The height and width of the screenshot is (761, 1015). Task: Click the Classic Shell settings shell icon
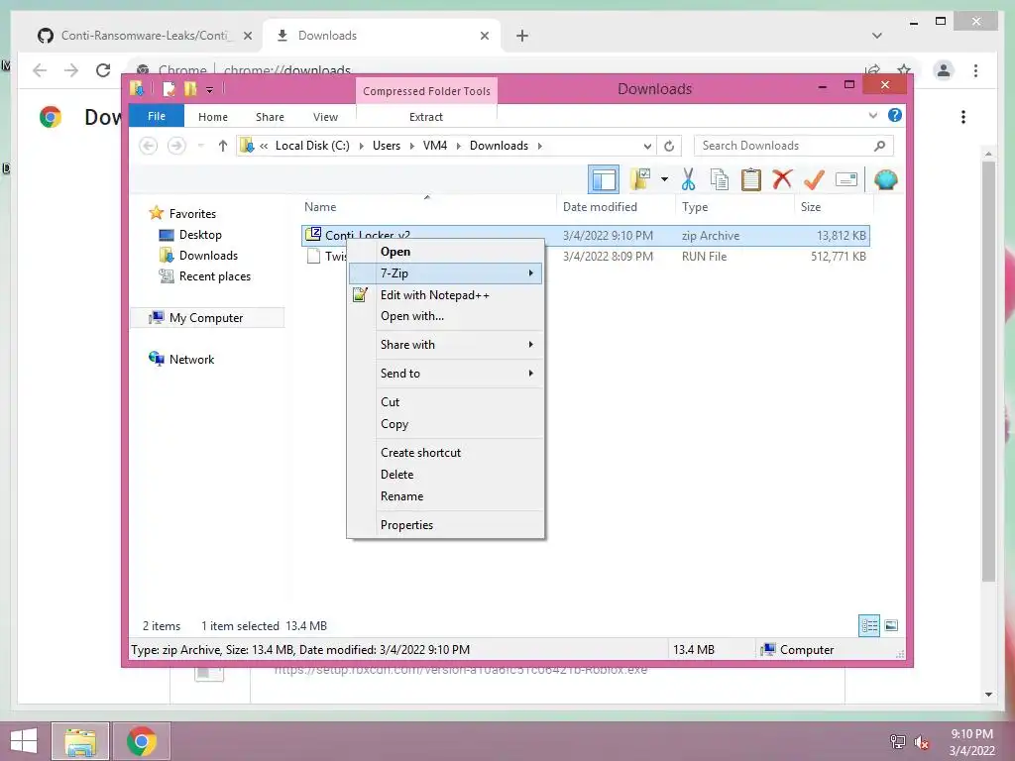[885, 179]
